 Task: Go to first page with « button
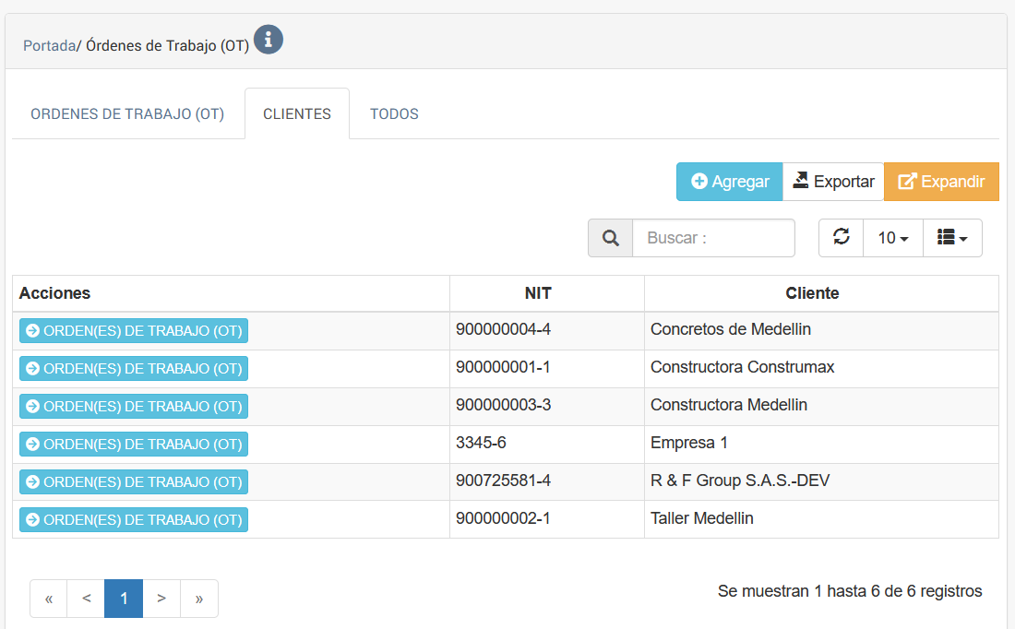click(x=49, y=599)
